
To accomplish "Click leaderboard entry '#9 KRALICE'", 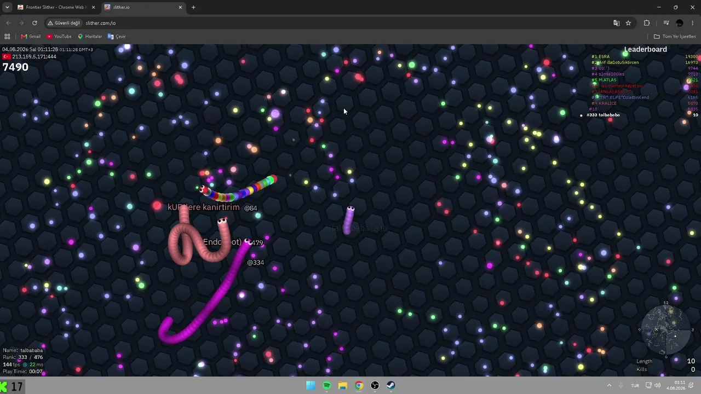I will pos(604,103).
